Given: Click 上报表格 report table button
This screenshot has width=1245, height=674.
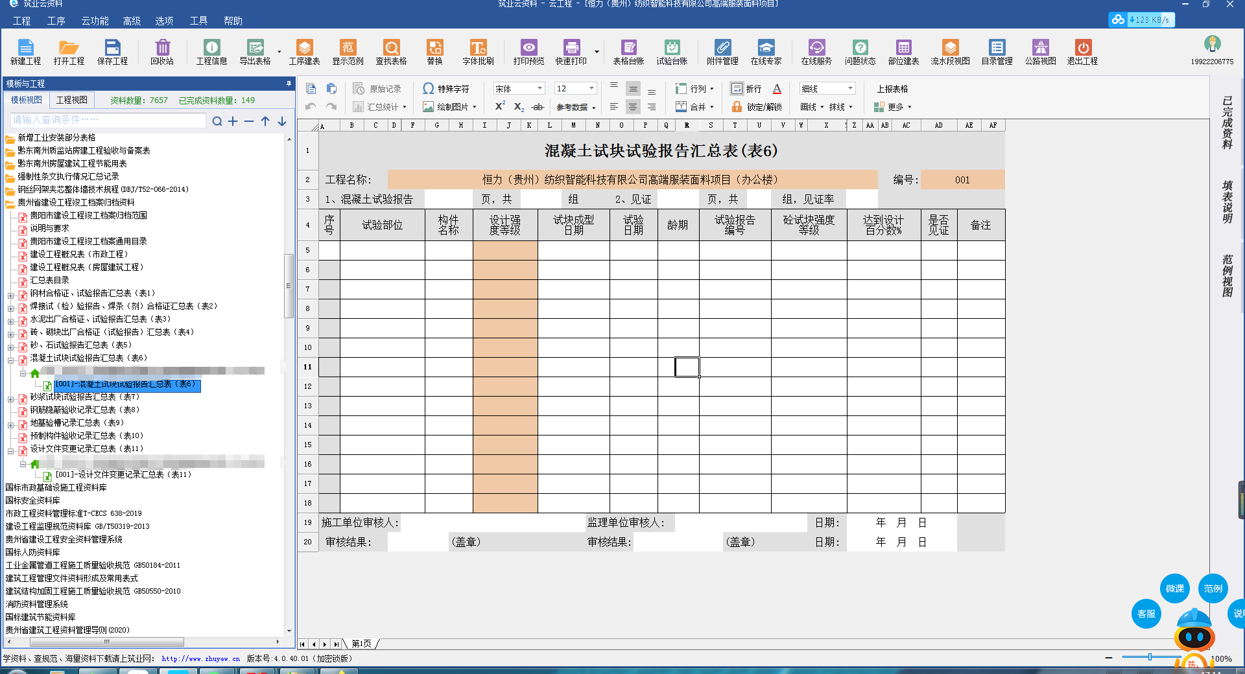Looking at the screenshot, I should coord(892,89).
